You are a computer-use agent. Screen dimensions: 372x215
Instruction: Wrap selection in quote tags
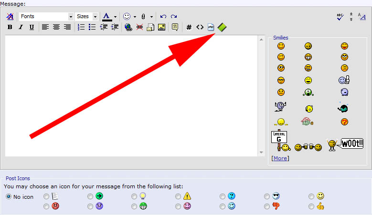pos(175,27)
